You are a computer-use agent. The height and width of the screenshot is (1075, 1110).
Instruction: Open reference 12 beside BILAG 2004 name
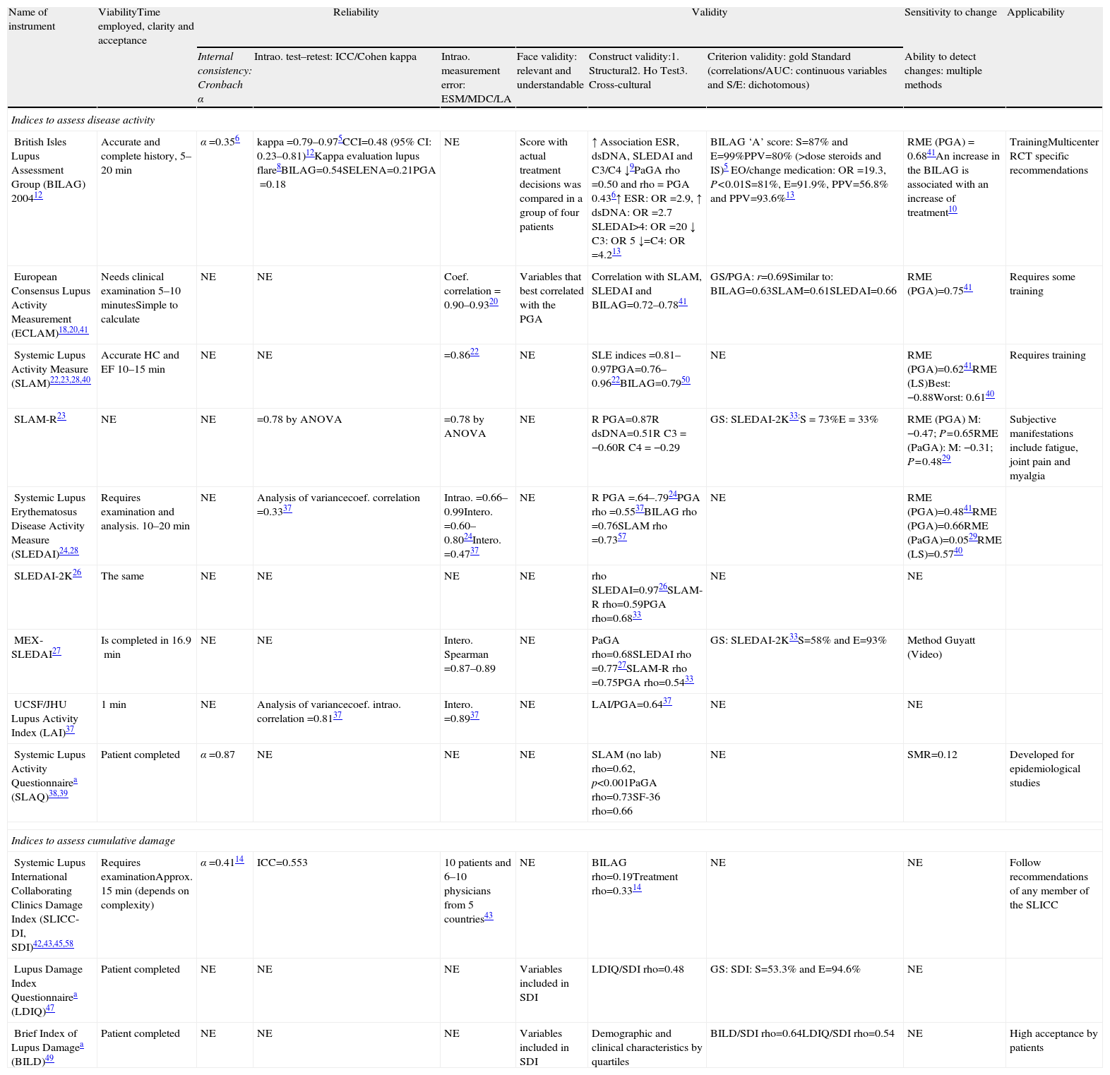(x=38, y=196)
